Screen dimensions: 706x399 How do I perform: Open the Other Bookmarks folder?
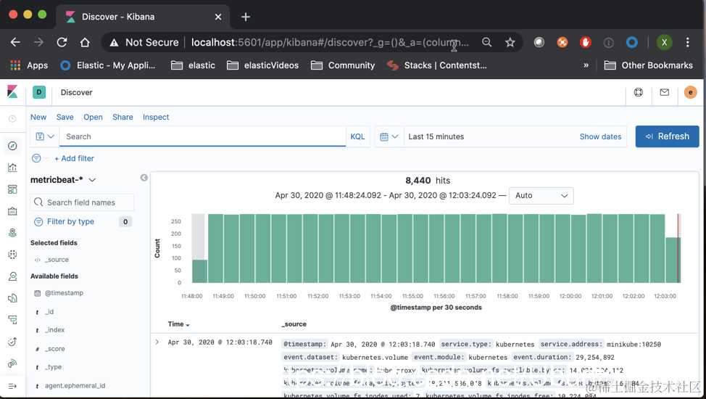click(648, 65)
